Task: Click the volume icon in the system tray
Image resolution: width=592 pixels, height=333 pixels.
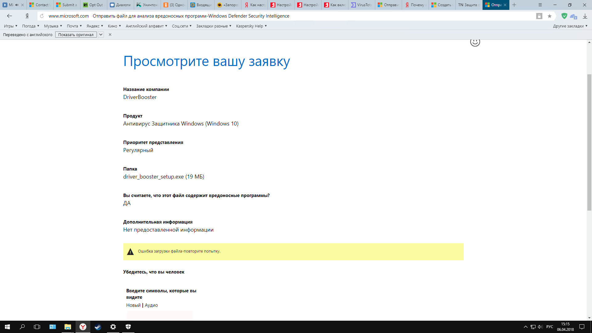Action: [540, 327]
